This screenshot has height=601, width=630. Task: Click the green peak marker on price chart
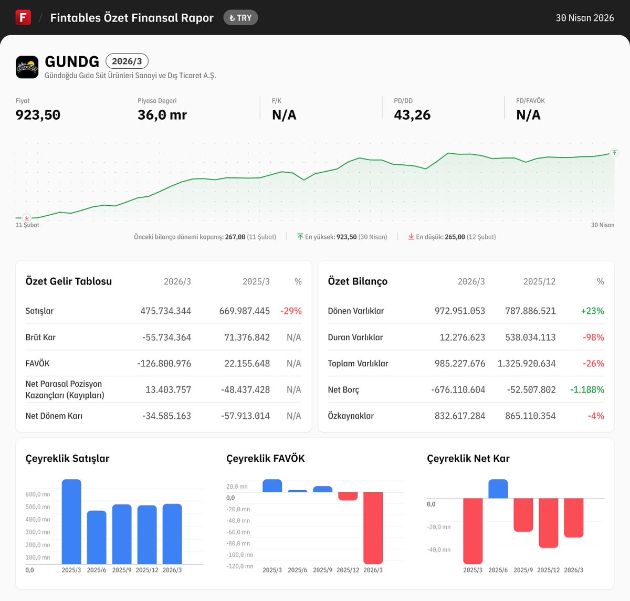pyautogui.click(x=614, y=152)
